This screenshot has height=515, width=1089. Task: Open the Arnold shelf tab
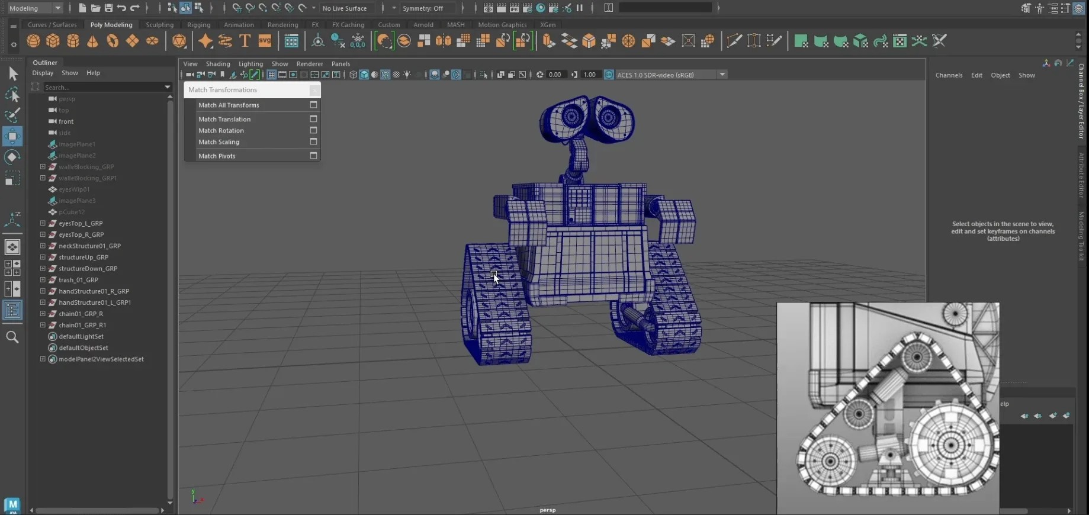[423, 25]
